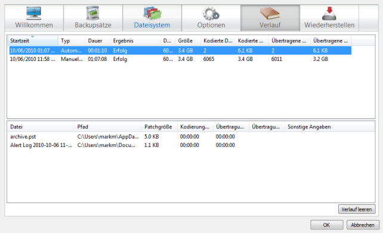Sort by the Ergebnis column header
383x233 pixels.
[x=135, y=41]
